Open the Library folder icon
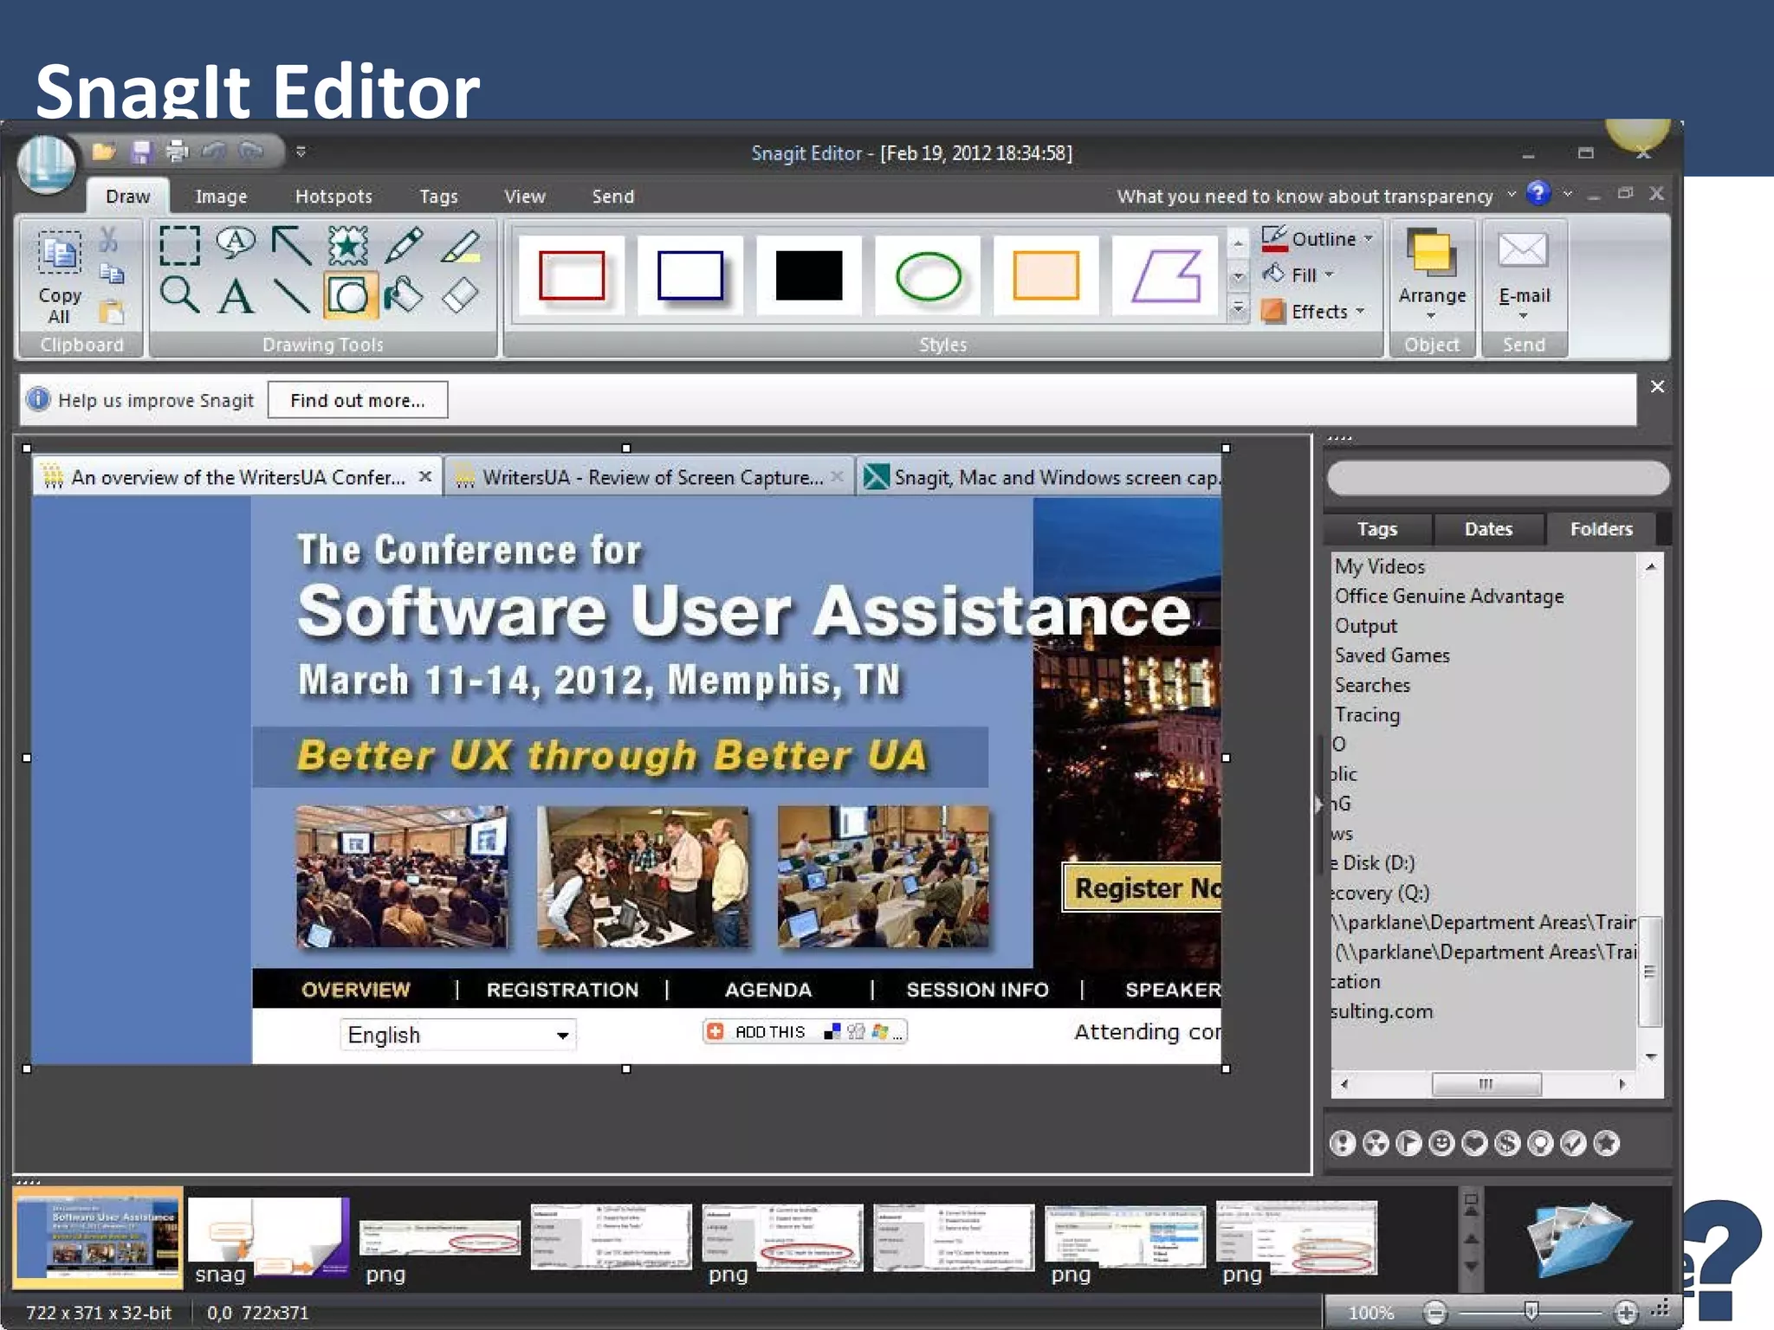 click(1578, 1238)
